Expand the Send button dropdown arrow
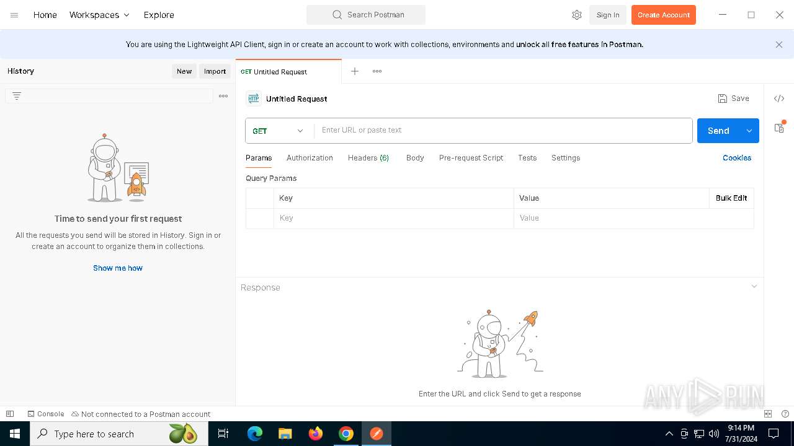 pos(749,131)
